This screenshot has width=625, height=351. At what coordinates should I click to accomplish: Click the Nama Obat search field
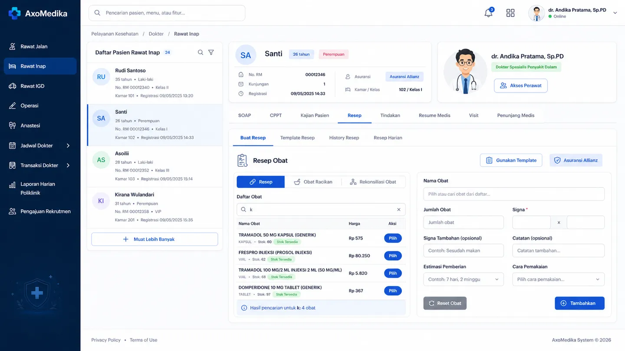[x=514, y=194]
